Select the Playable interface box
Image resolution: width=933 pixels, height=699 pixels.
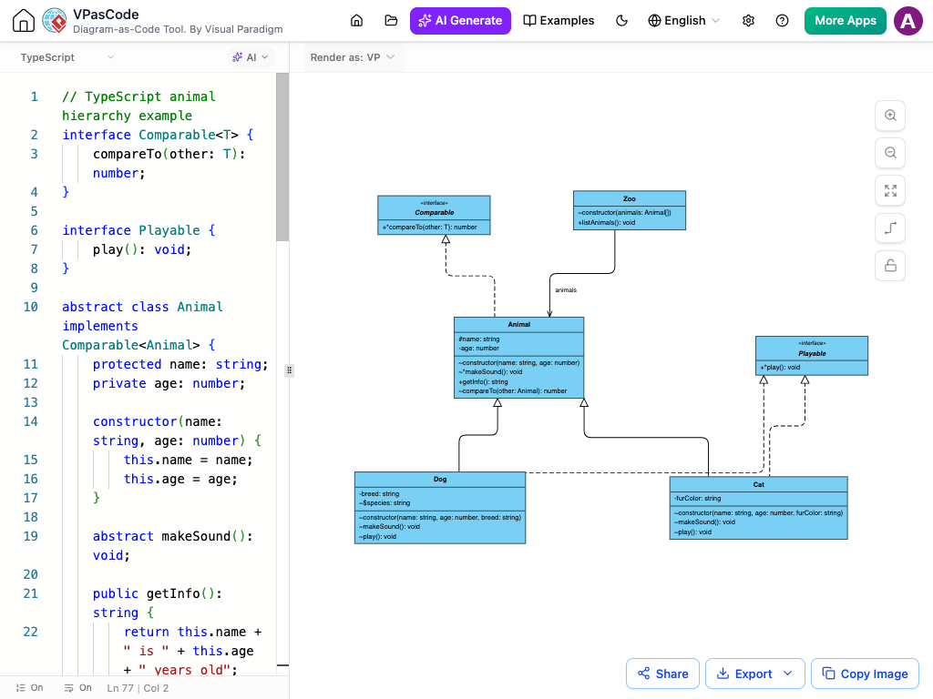click(812, 356)
